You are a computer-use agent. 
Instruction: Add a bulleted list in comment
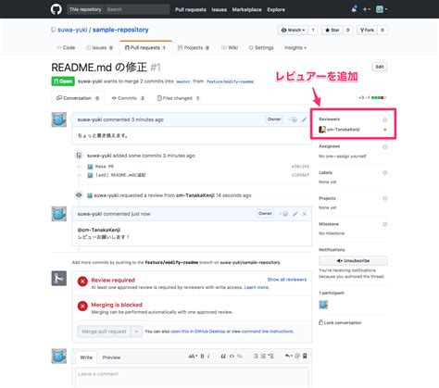click(x=256, y=356)
